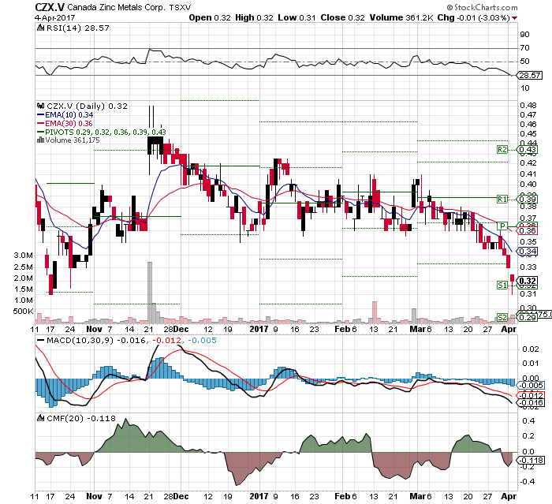Click the blue -0.005 in the MACD legend
This screenshot has height=504, width=552.
[x=203, y=340]
